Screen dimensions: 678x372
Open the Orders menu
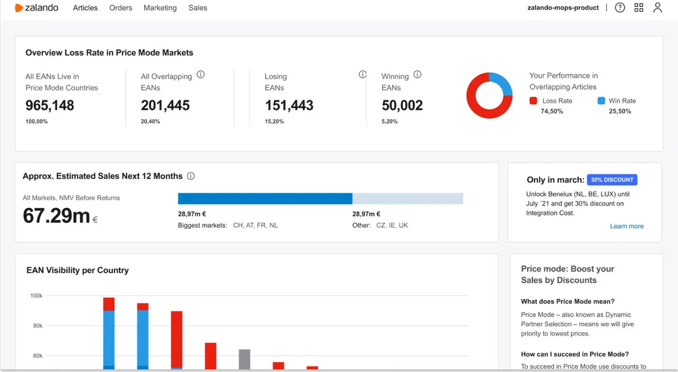coord(121,8)
